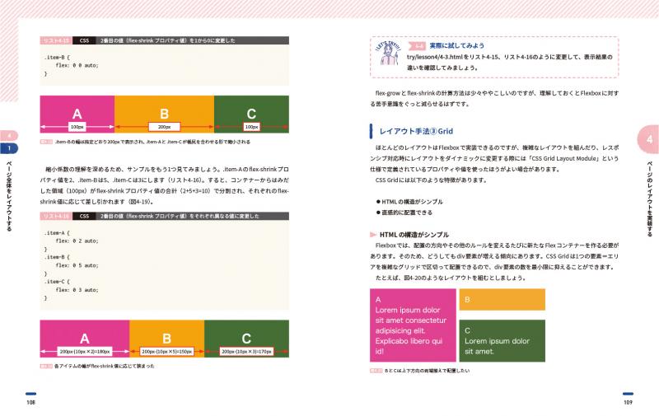Click the pink triangle beside HTMLの構造がシンプル heading
This screenshot has width=659, height=416.
(373, 235)
